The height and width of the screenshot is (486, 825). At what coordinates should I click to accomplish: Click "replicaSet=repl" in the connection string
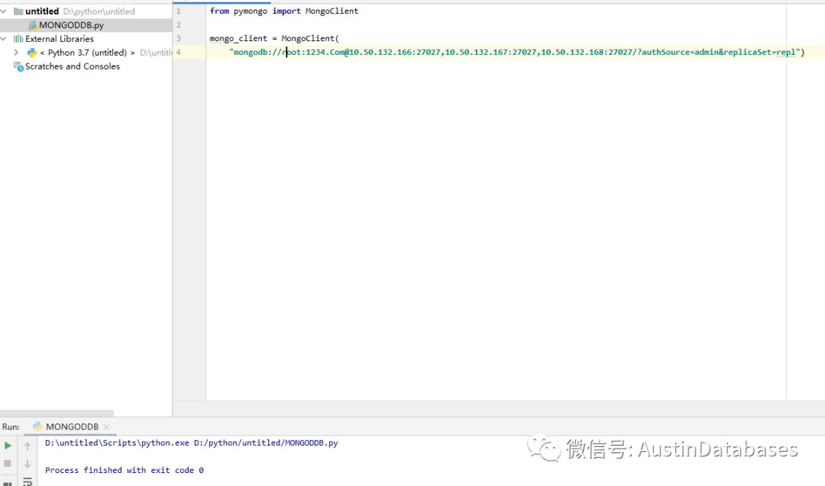point(759,52)
